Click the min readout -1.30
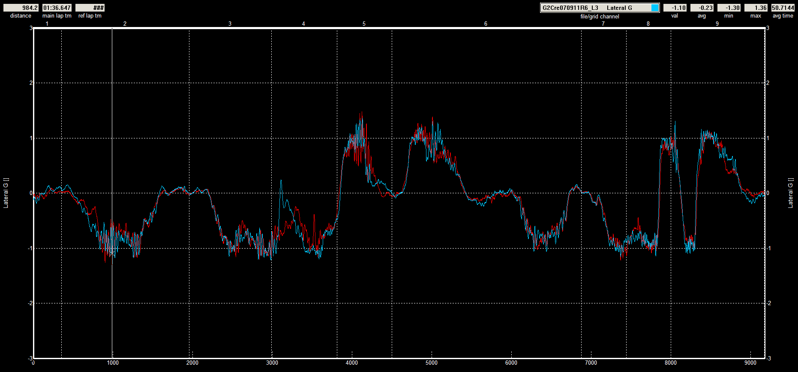The image size is (798, 372). pyautogui.click(x=729, y=8)
